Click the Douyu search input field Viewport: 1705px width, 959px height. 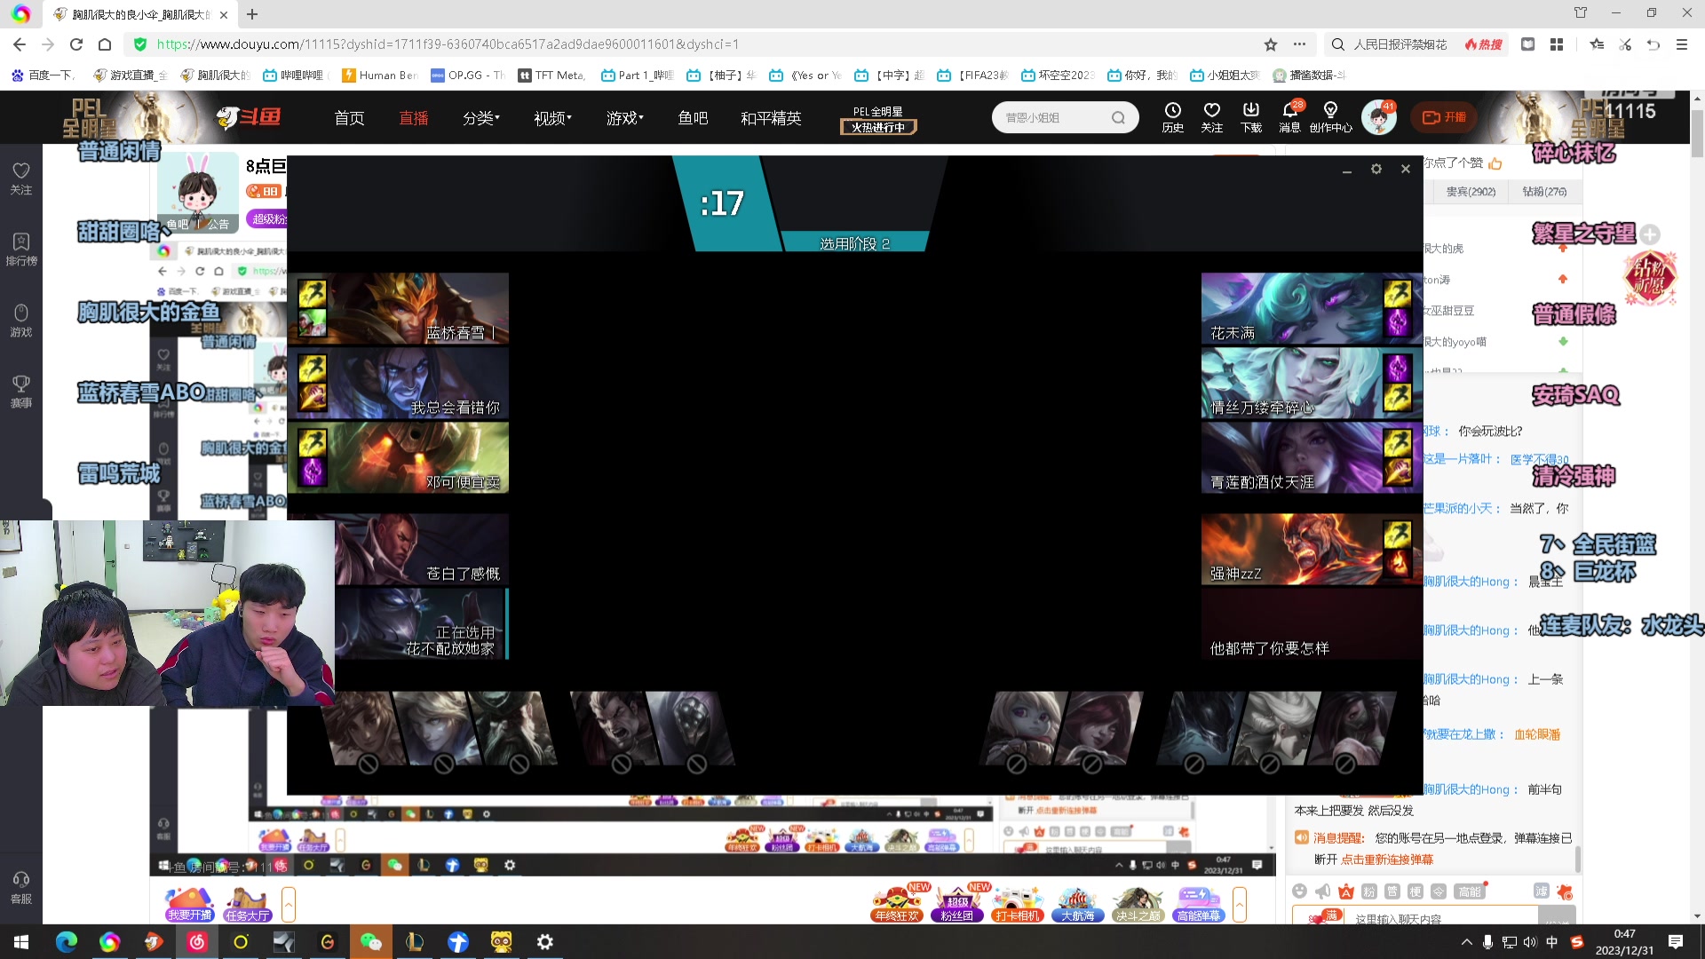click(x=1052, y=117)
